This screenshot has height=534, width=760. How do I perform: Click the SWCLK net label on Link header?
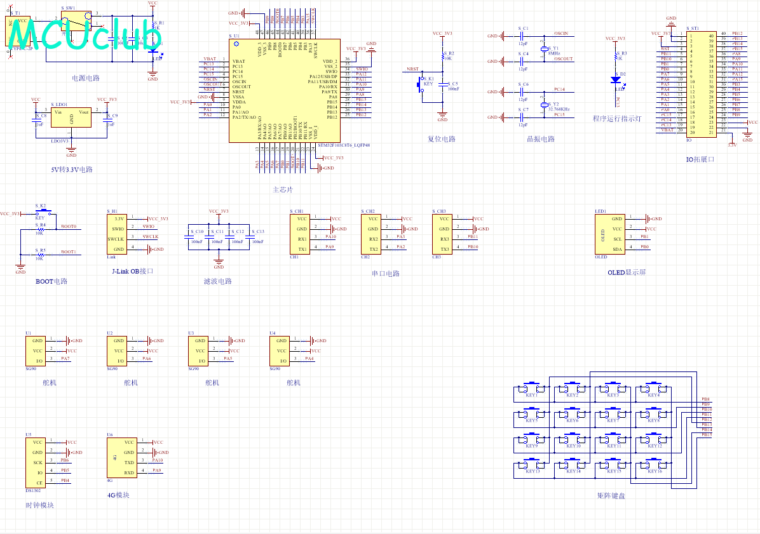(x=150, y=237)
